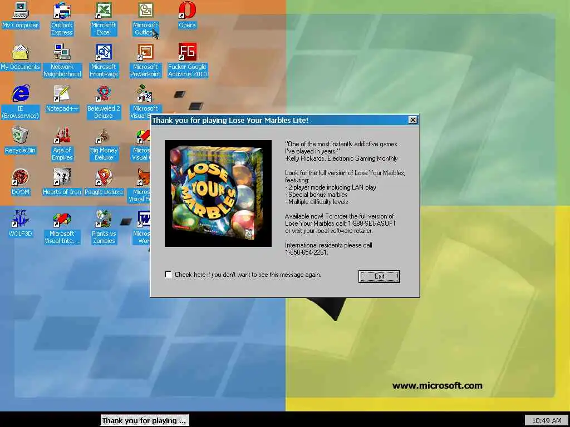The width and height of the screenshot is (570, 427).
Task: Click '2 player mode including LAN play' line
Action: click(x=331, y=187)
